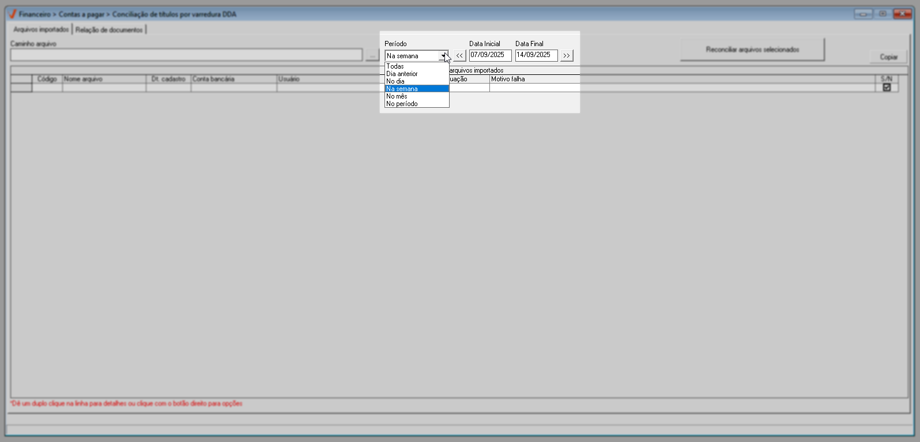
Task: Choose 'No mês' period option
Action: tap(417, 96)
